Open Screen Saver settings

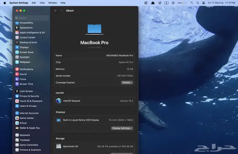coord(24,52)
